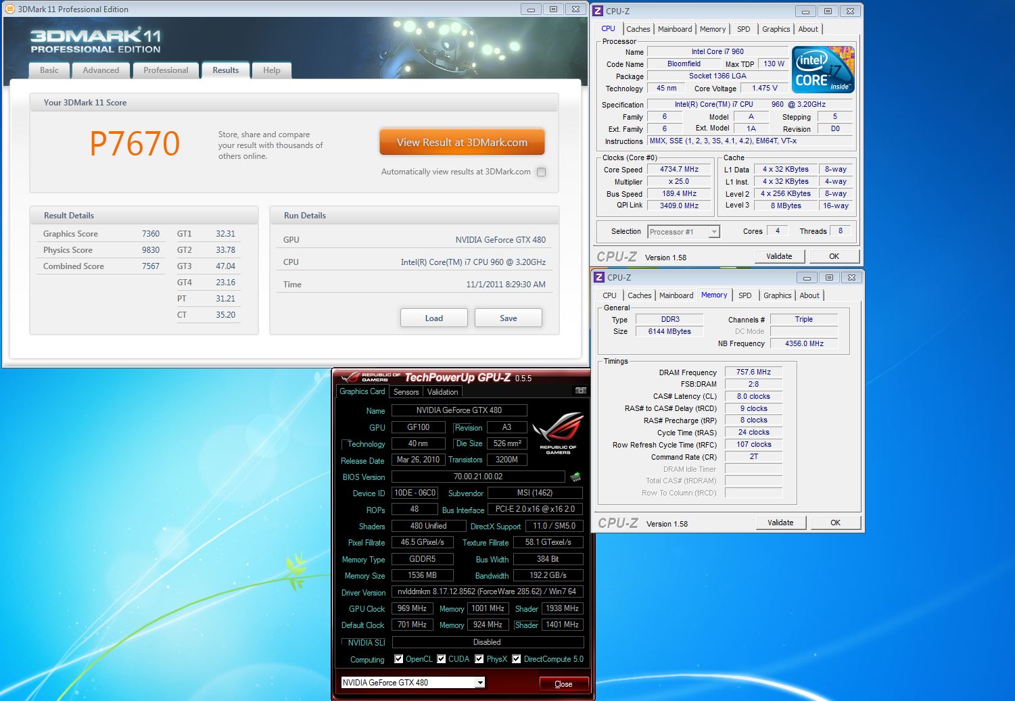The image size is (1015, 701).
Task: Open the Caches tab in top CPU-Z window
Action: pos(638,29)
